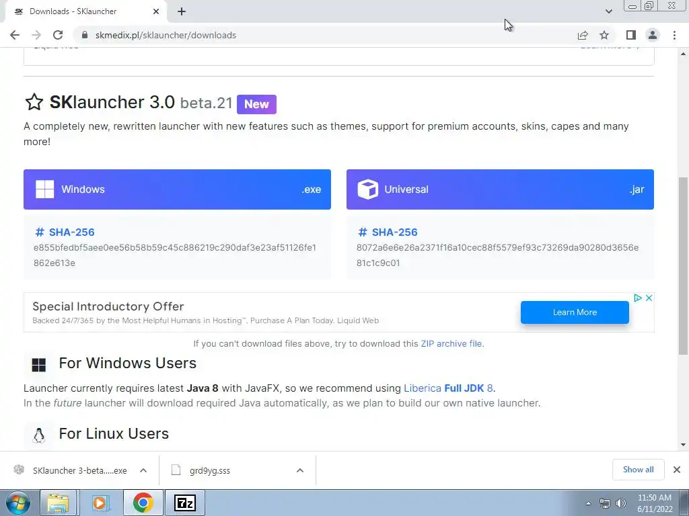The image size is (689, 516).
Task: Click the vertical scrollbar thumb
Action: pos(684,265)
